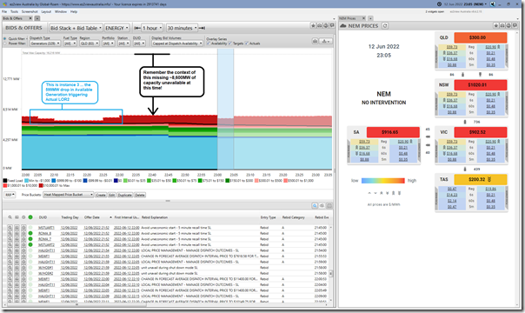Open the File menu
Viewport: 525px width, 313px height.
4,11
